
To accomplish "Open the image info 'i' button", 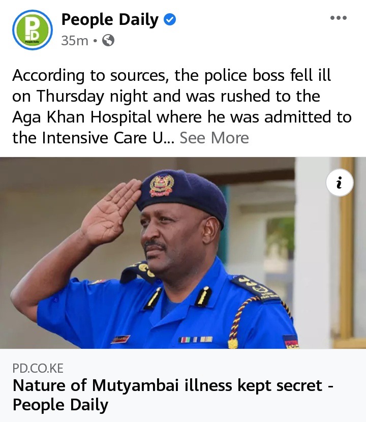I will (340, 183).
